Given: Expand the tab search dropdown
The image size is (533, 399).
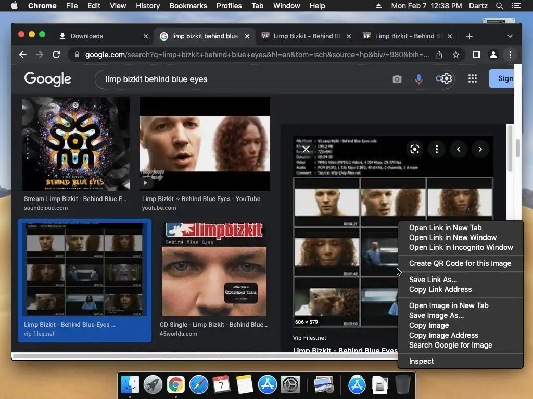Looking at the screenshot, I should [510, 36].
